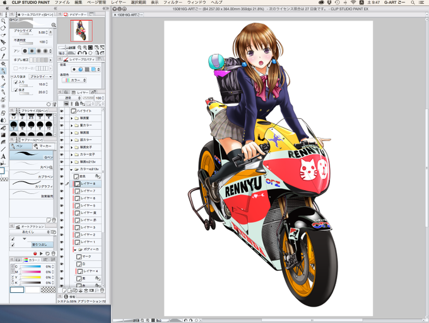
Task: Open the auto action set あたくし dropdown
Action: click(x=30, y=232)
